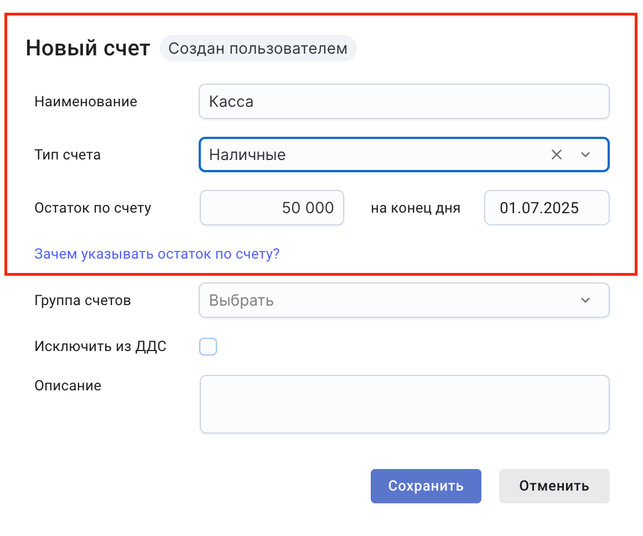
Task: Click the Исключить из ДДС label
Action: coord(100,347)
